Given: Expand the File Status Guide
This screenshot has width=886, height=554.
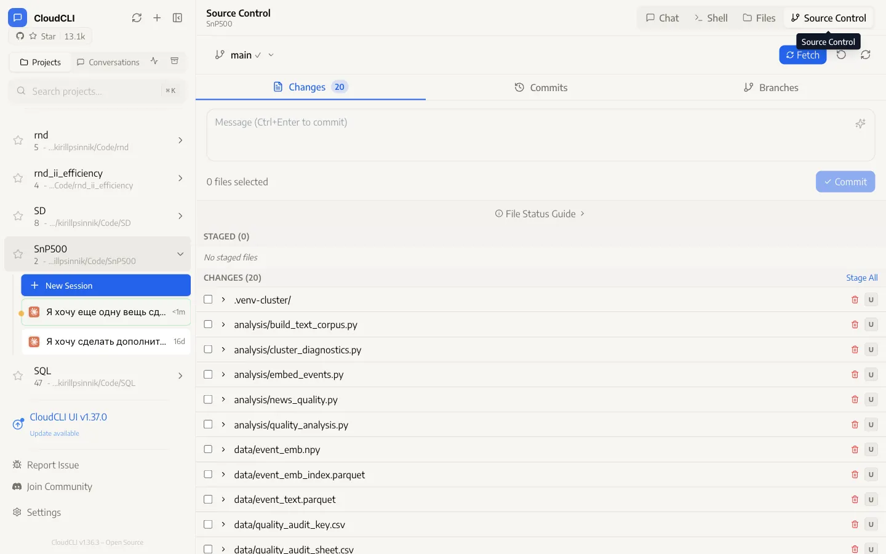Looking at the screenshot, I should [x=540, y=214].
